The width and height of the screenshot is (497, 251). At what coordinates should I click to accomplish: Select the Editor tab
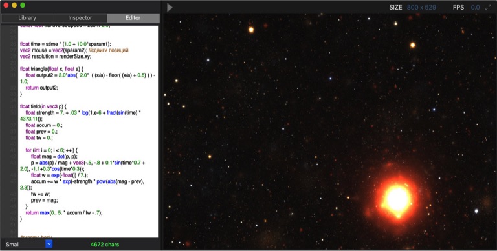pos(133,18)
